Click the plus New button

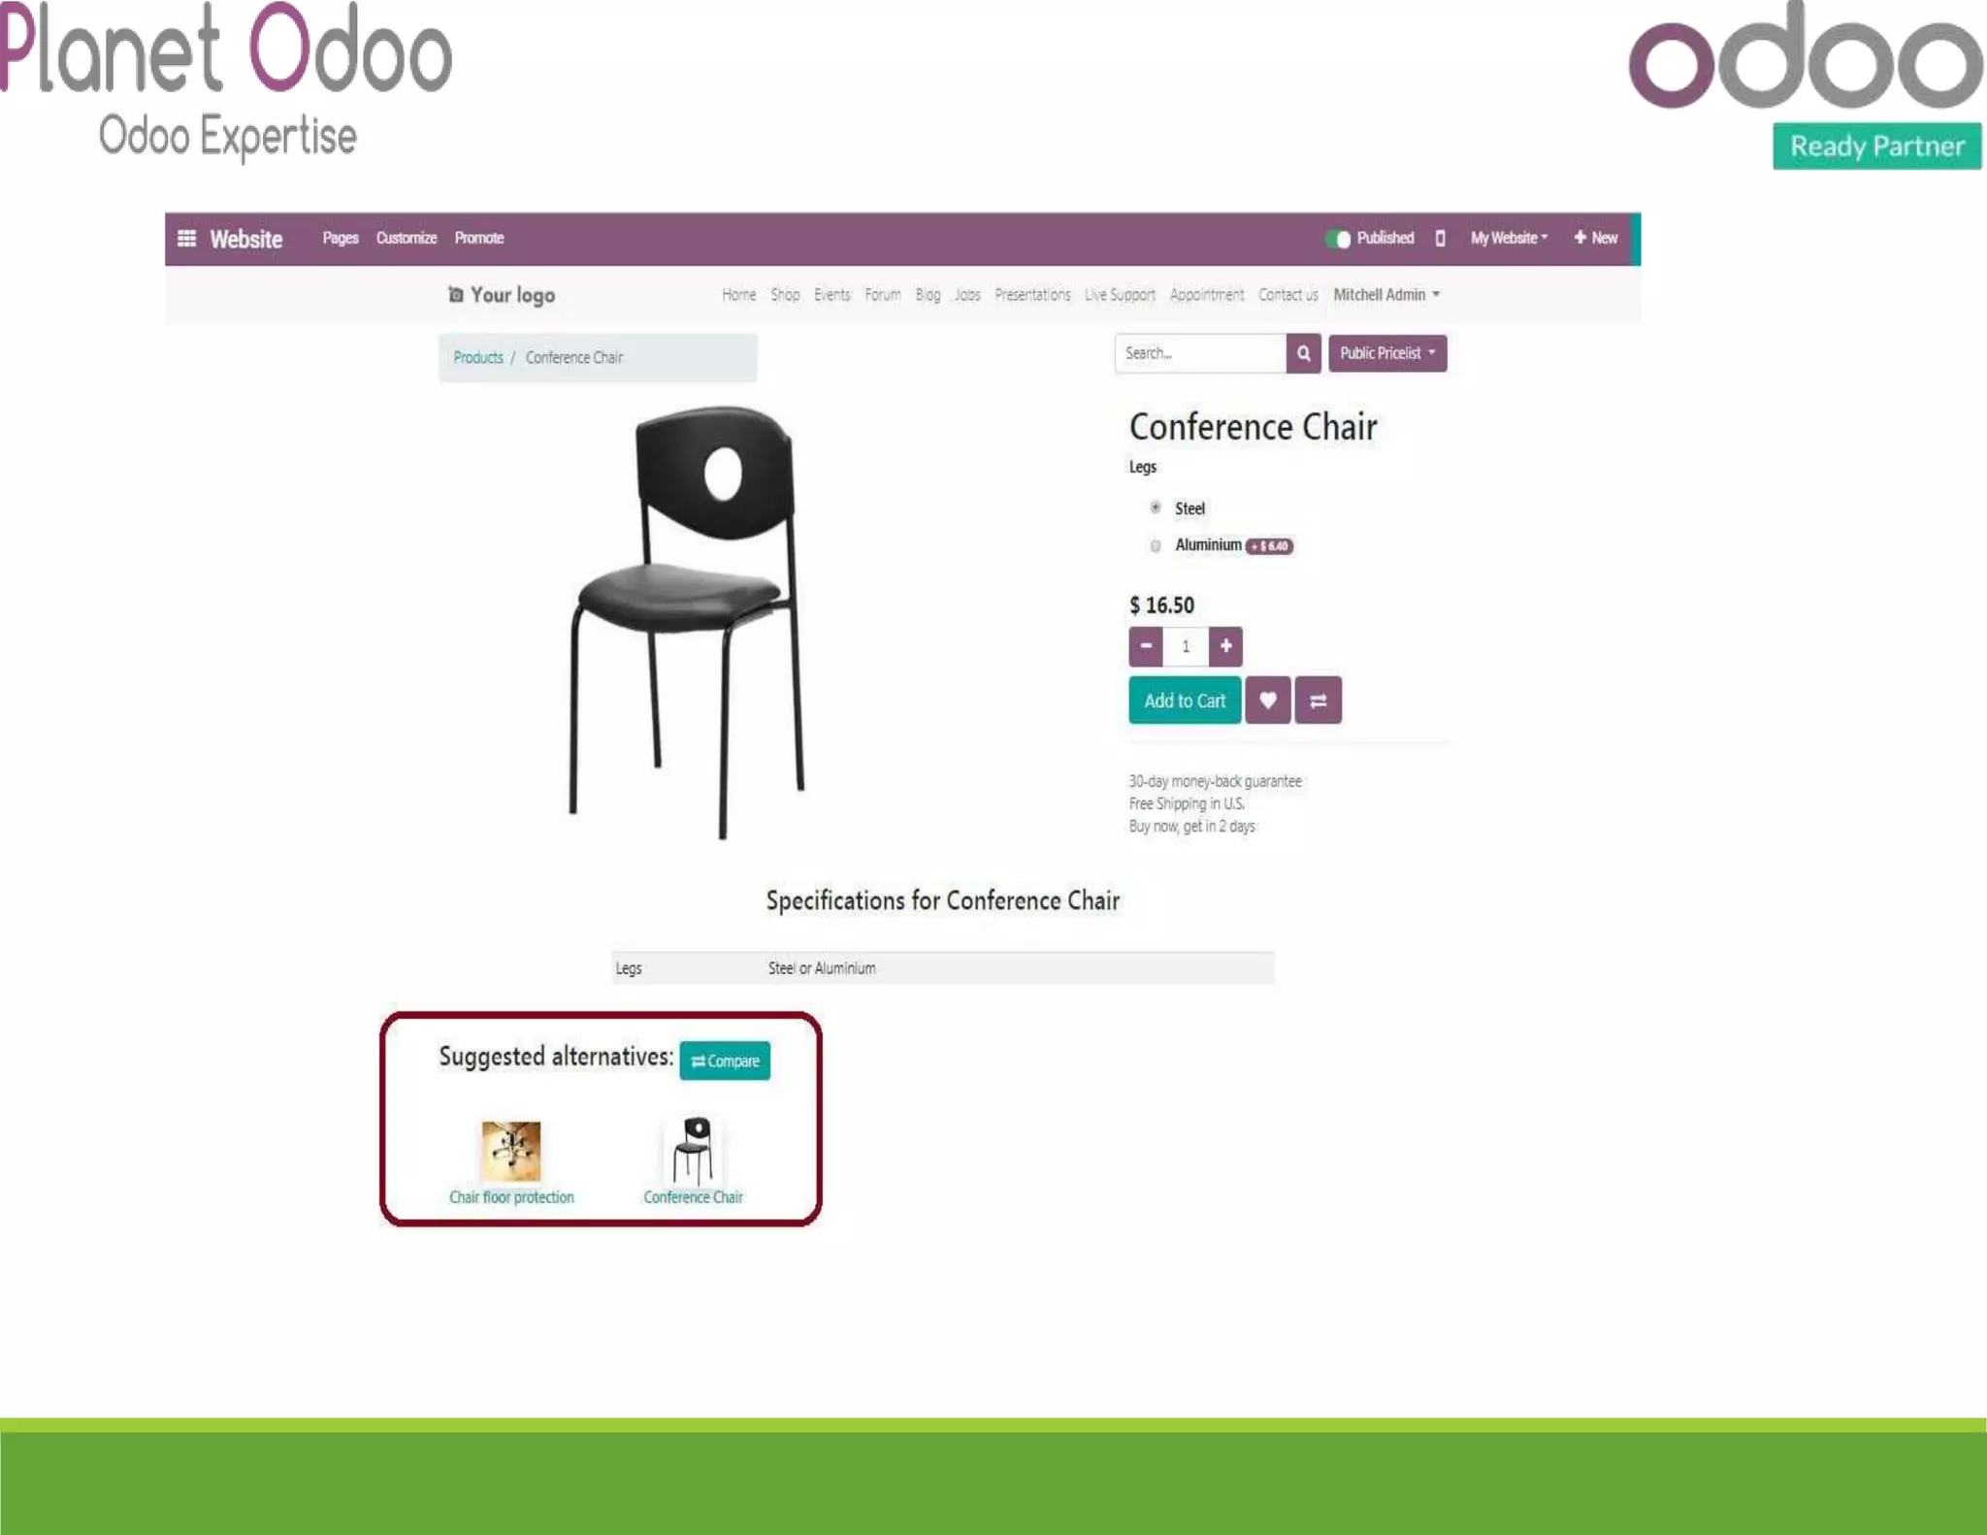1595,238
